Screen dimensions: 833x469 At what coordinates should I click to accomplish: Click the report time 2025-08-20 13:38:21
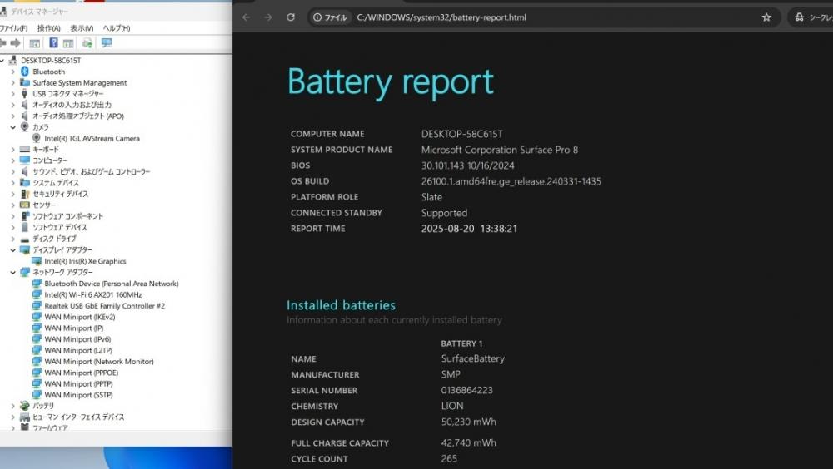469,230
